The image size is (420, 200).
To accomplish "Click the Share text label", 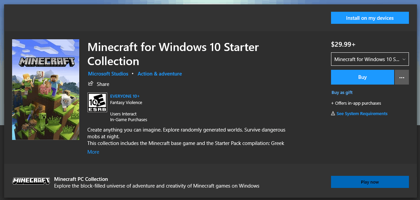I will pos(103,84).
